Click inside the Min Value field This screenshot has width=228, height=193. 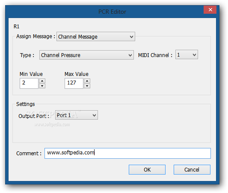(29, 83)
